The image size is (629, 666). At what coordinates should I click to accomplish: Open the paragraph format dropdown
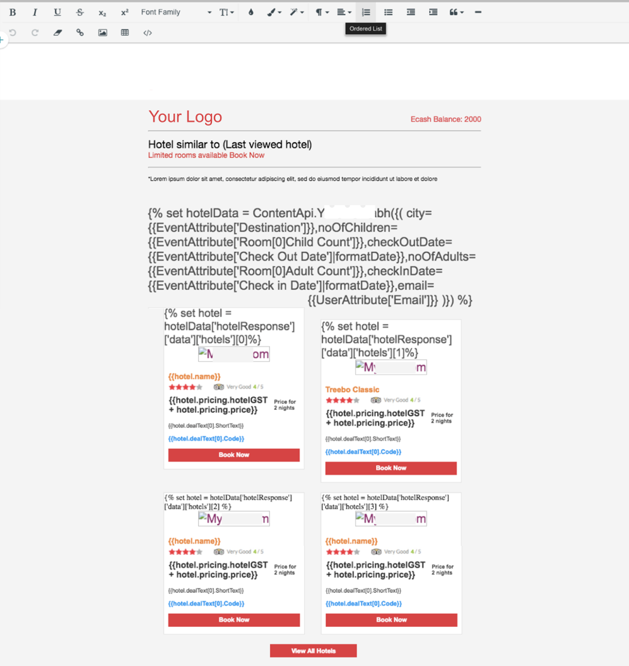[x=322, y=12]
